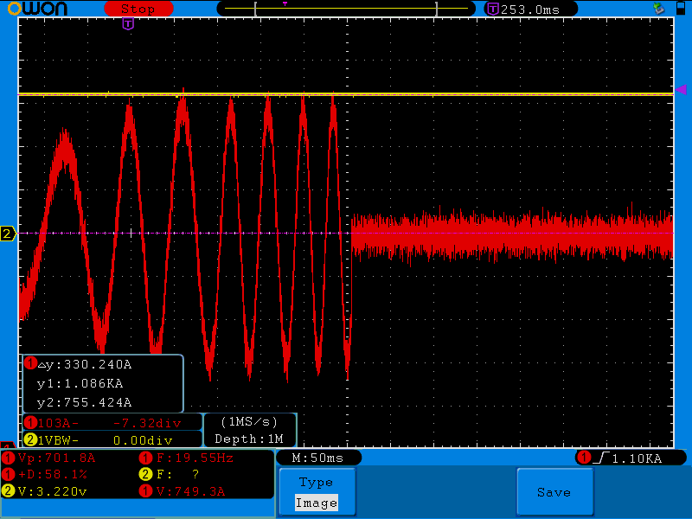Click the M:50ms timebase readout
The height and width of the screenshot is (519, 692).
[317, 458]
